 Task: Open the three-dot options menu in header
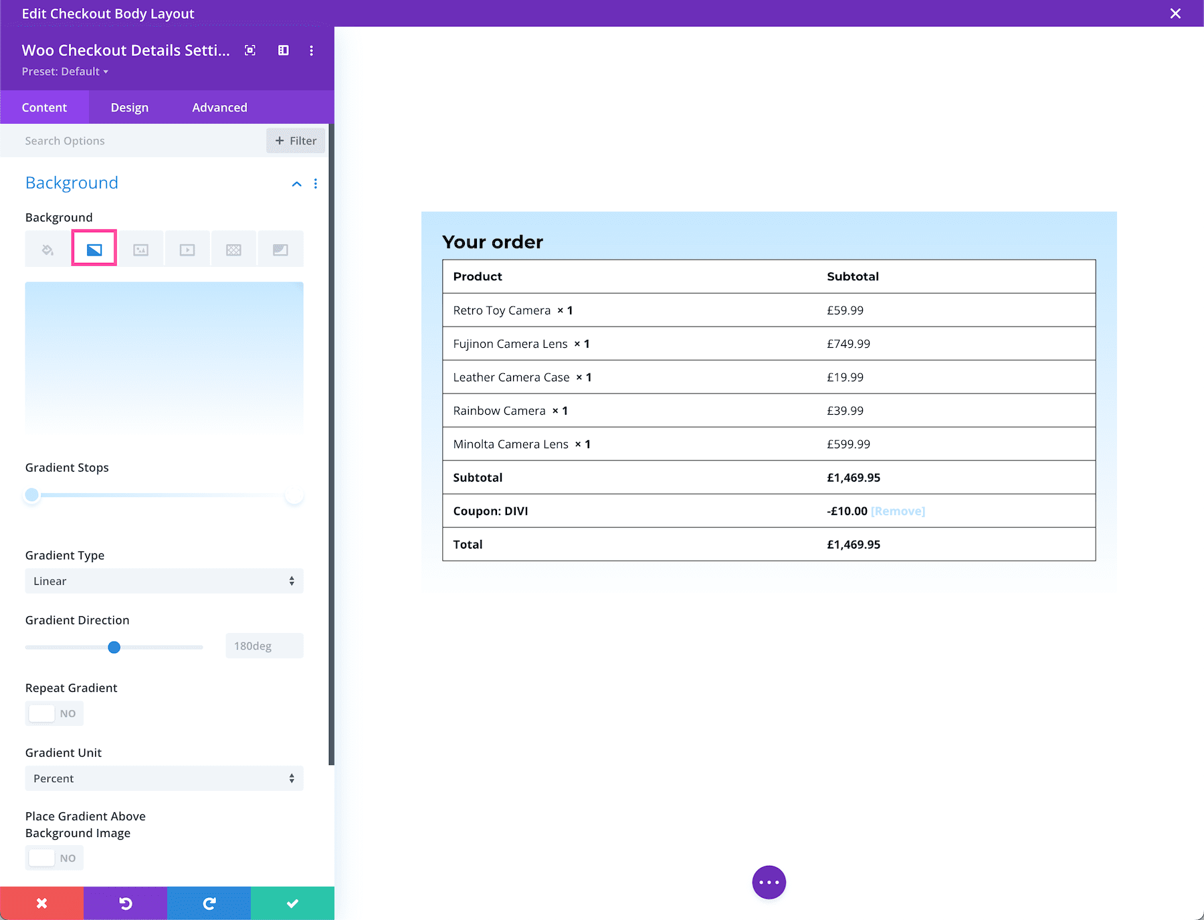[311, 50]
